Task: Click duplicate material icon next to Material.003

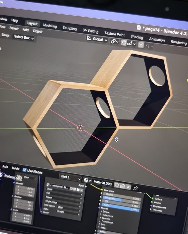Action: [x=122, y=186]
